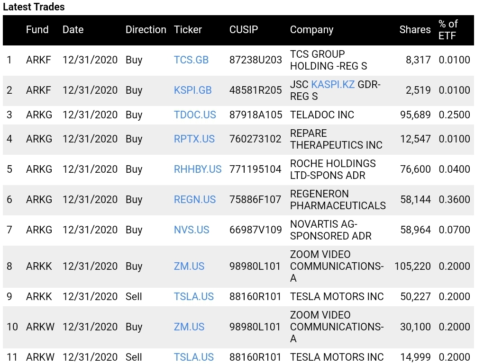Select CUSIP 760273102 cell
The height and width of the screenshot is (364, 493).
click(x=256, y=139)
